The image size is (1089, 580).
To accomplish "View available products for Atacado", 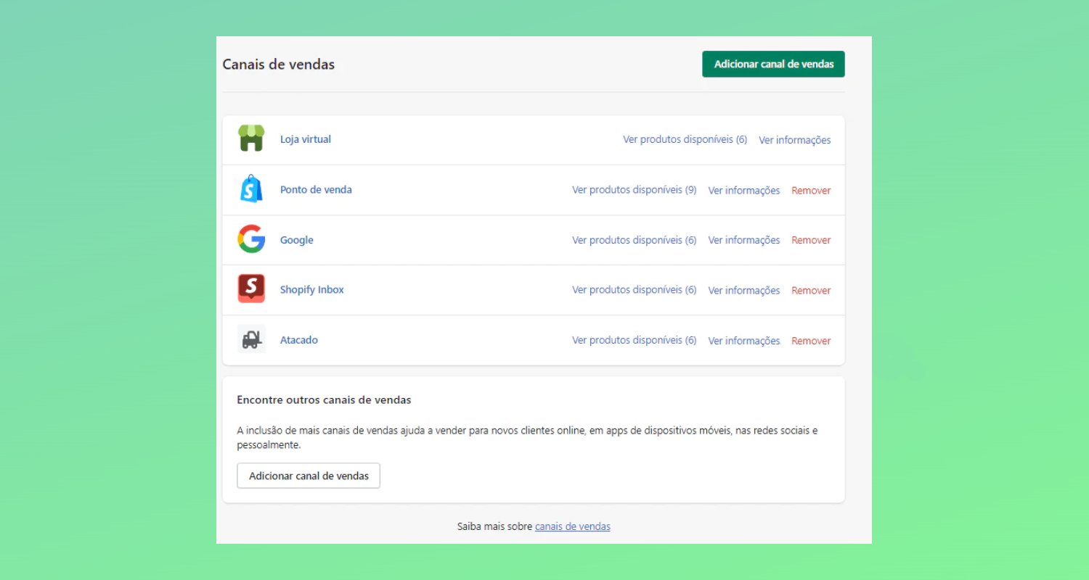I will [634, 340].
